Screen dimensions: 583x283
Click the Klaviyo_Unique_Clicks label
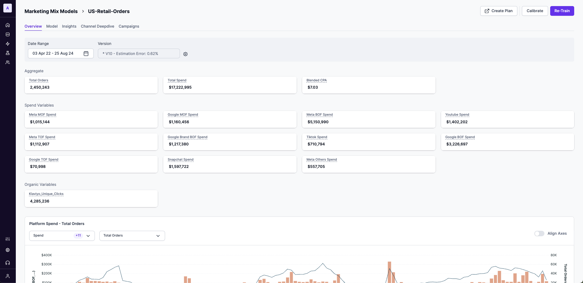coord(46,194)
